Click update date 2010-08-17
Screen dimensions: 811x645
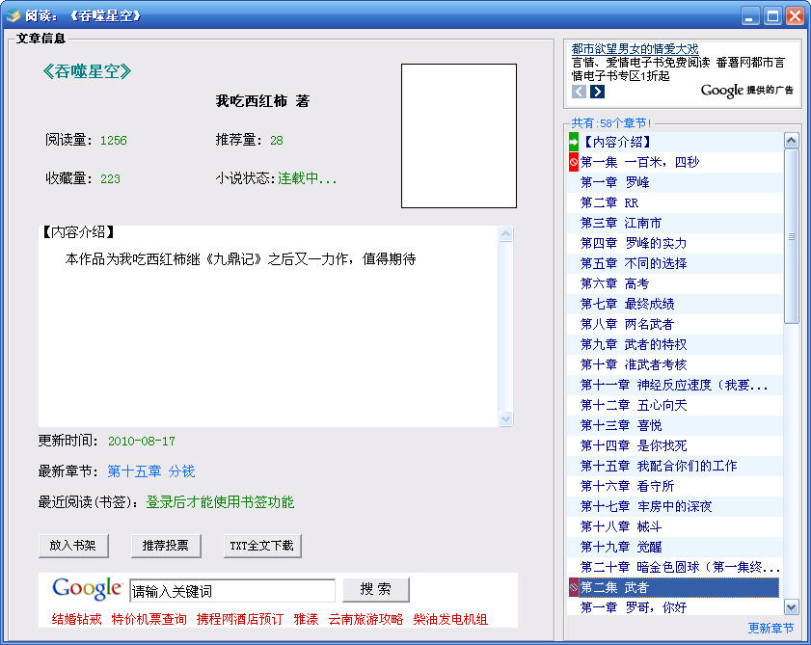(x=141, y=442)
